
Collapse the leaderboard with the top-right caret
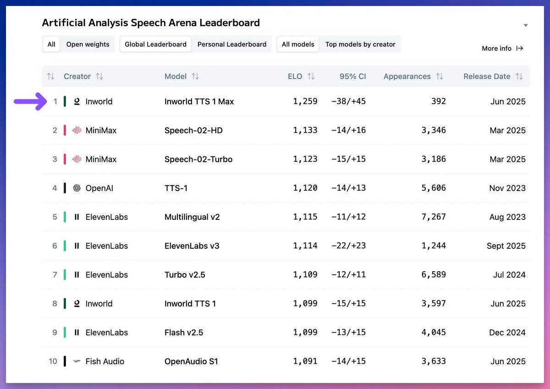click(526, 25)
